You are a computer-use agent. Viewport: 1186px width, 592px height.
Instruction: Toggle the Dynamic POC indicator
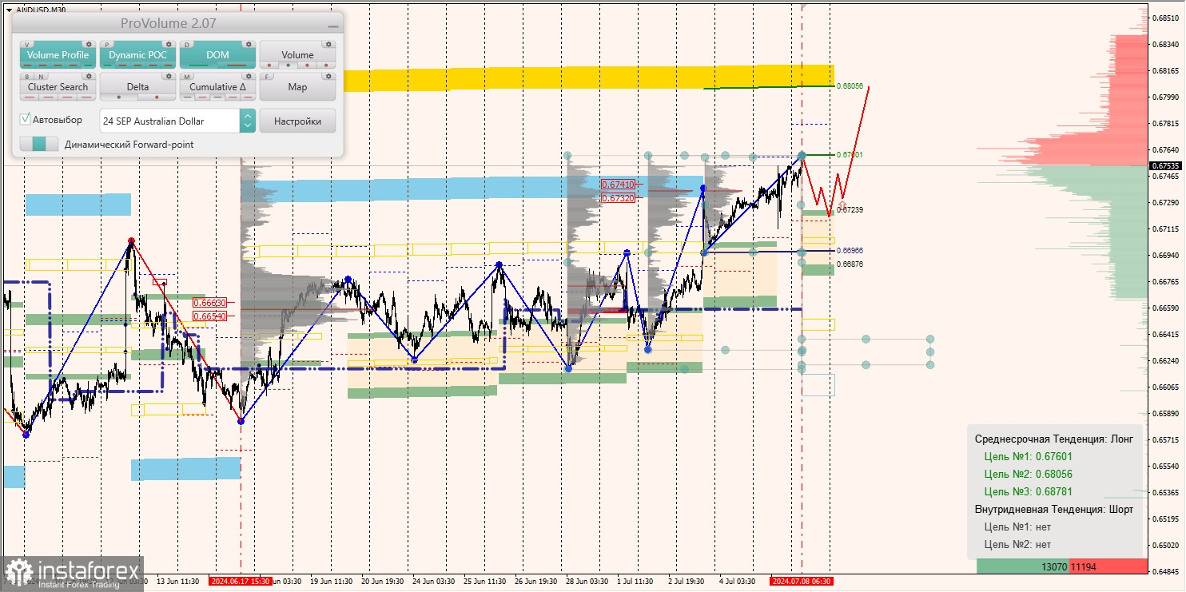137,55
